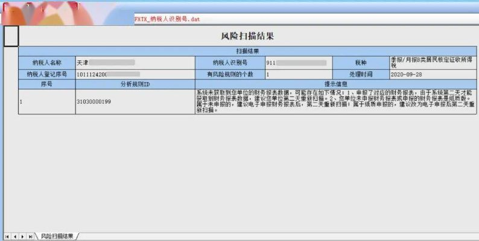
Task: Click the 纳税人识别号 label cell
Action: tap(230, 63)
